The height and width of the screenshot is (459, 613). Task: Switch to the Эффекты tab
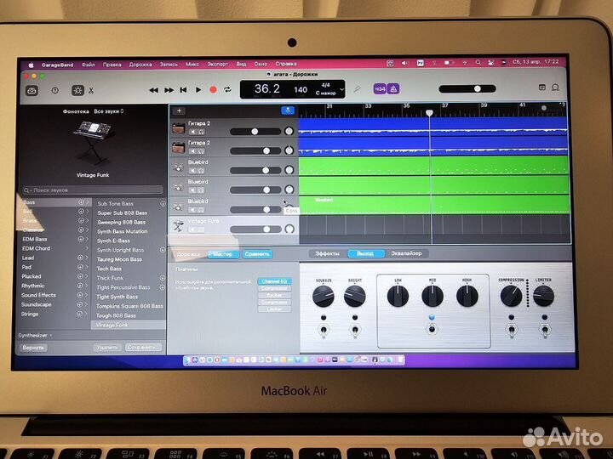point(327,253)
